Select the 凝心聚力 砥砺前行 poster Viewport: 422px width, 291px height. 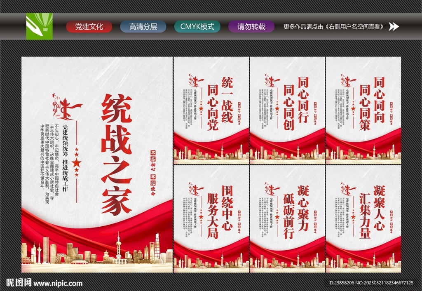(x=287, y=219)
